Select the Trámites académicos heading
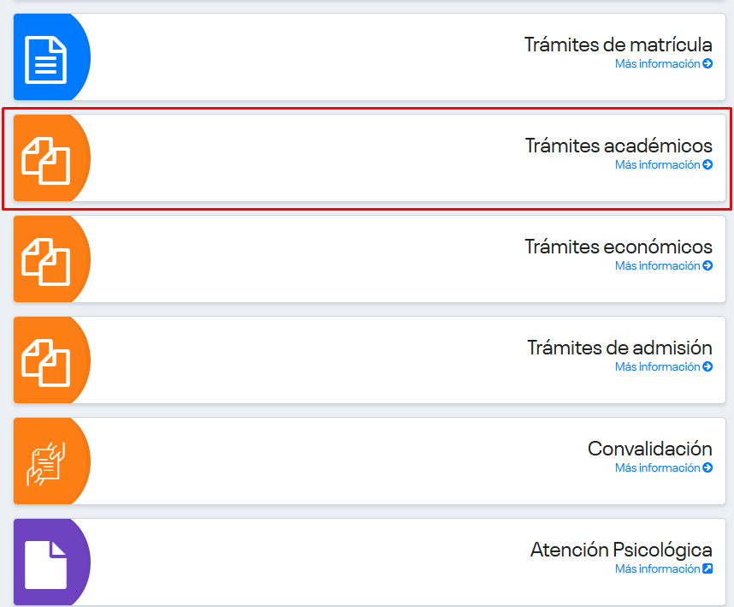 point(619,146)
